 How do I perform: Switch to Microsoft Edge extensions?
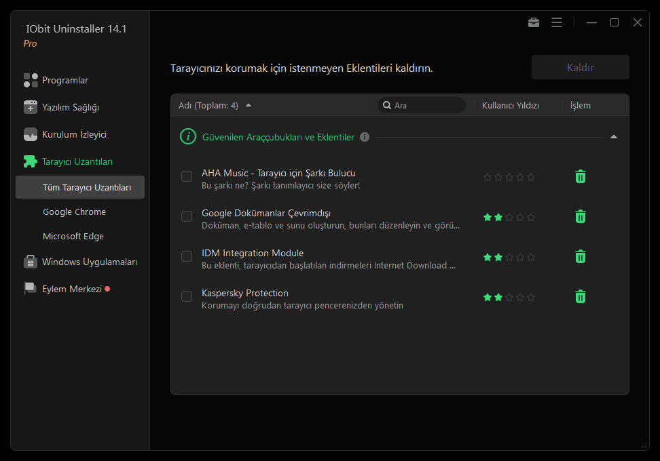coord(73,236)
